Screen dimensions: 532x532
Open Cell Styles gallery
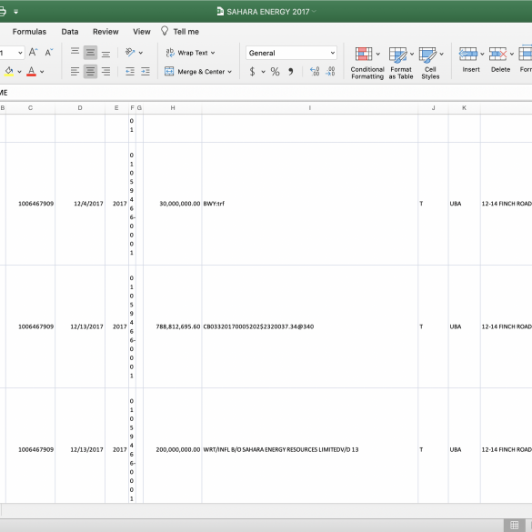pyautogui.click(x=430, y=64)
